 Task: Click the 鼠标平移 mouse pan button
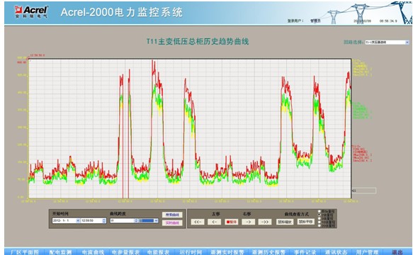tap(306, 222)
